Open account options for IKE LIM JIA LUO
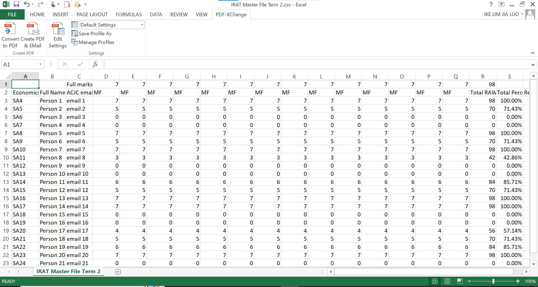 coord(504,14)
